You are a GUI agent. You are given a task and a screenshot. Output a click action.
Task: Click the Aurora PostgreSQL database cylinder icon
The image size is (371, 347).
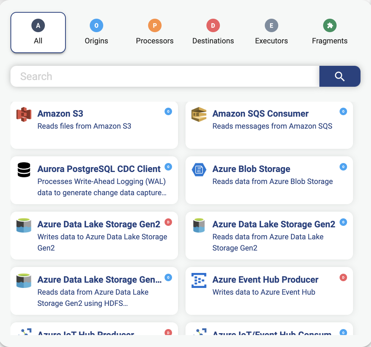click(24, 170)
